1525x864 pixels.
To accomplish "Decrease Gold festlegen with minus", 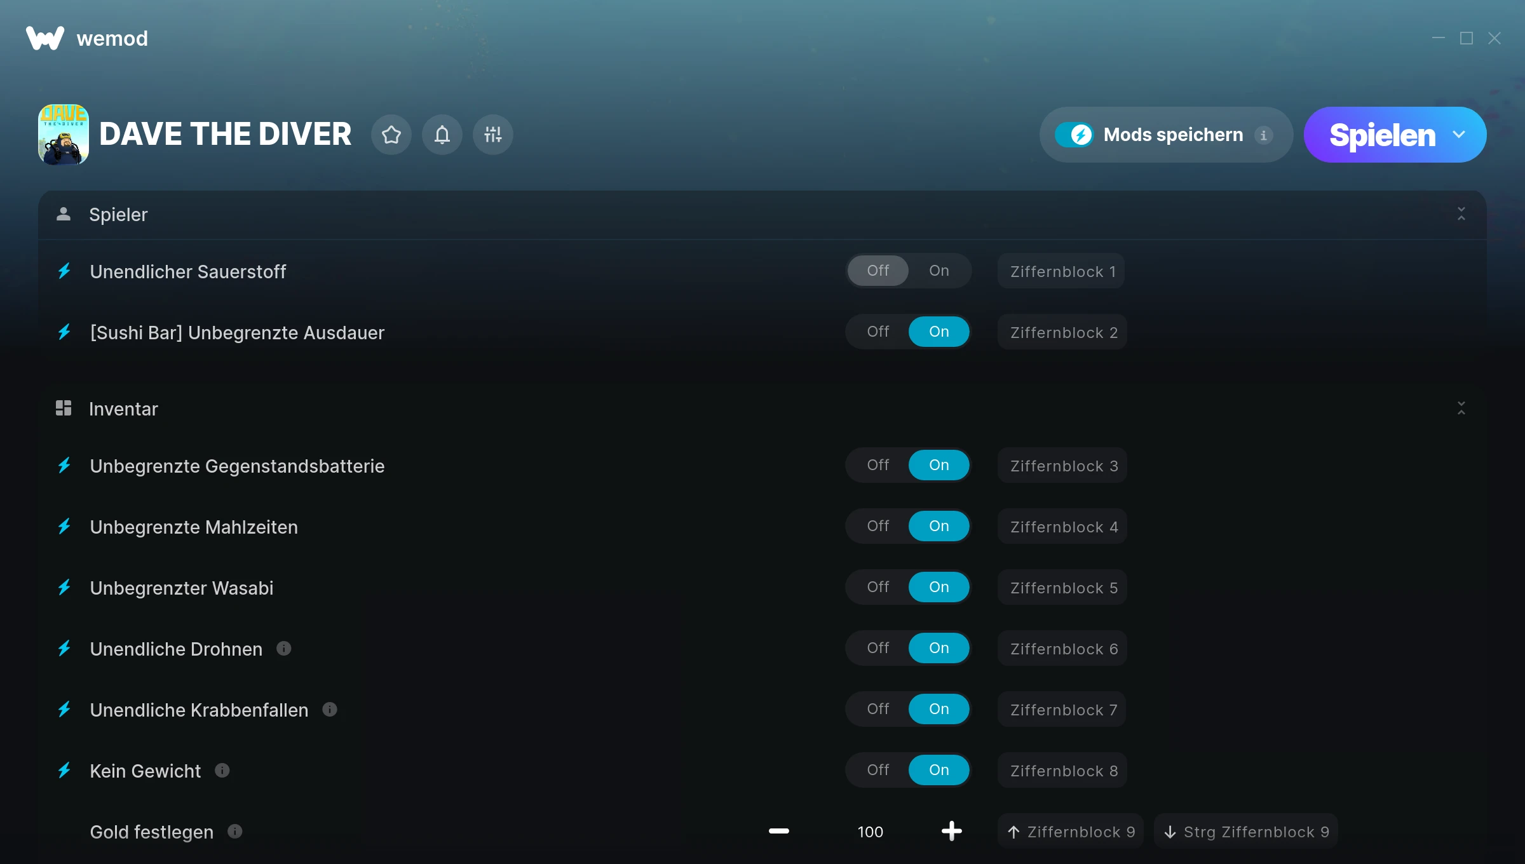I will 779,831.
